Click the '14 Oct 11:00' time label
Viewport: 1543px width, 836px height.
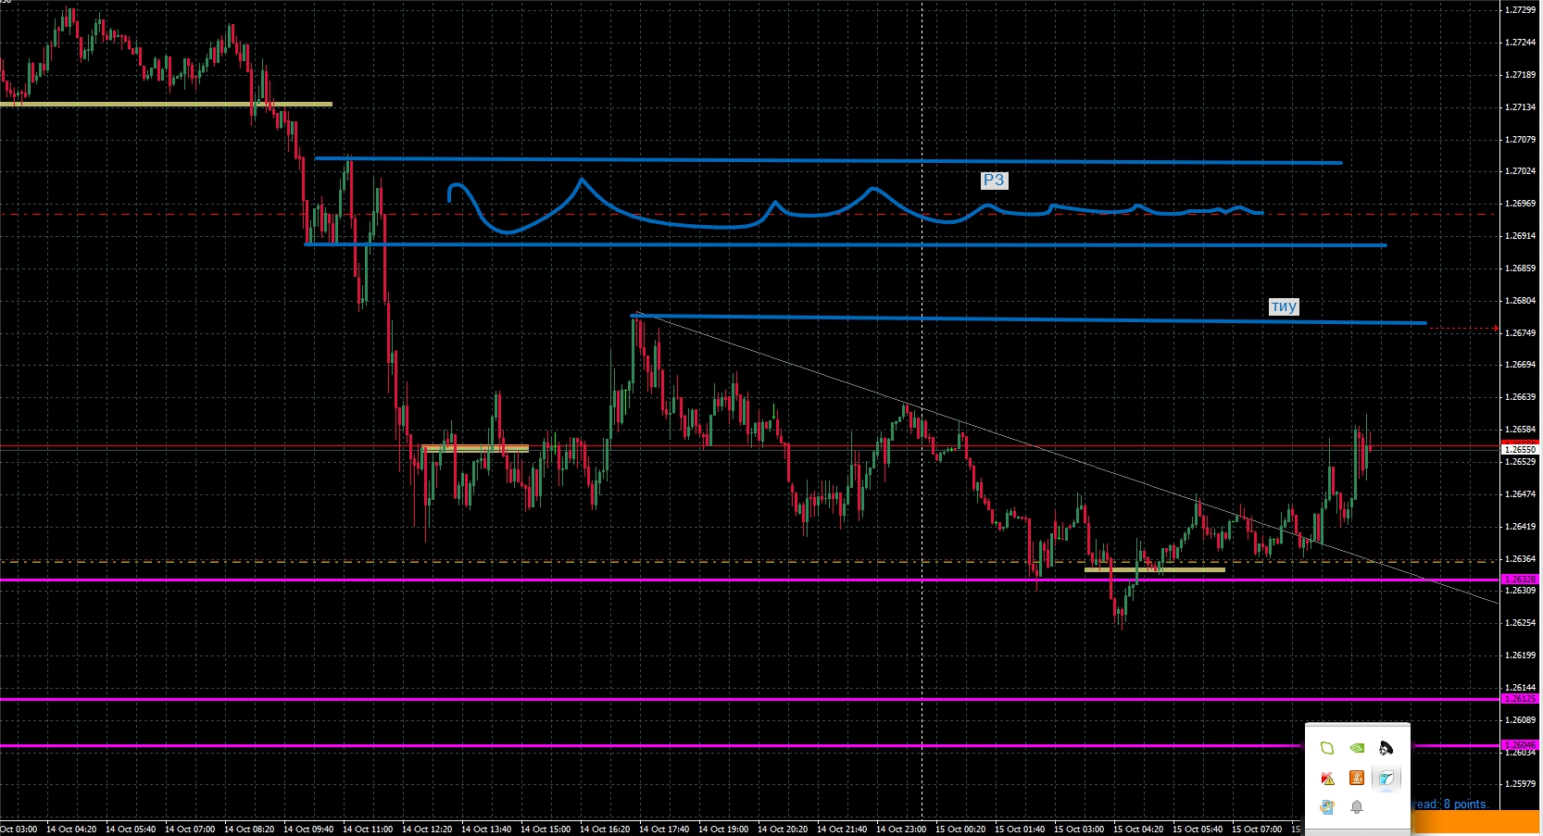pyautogui.click(x=368, y=830)
